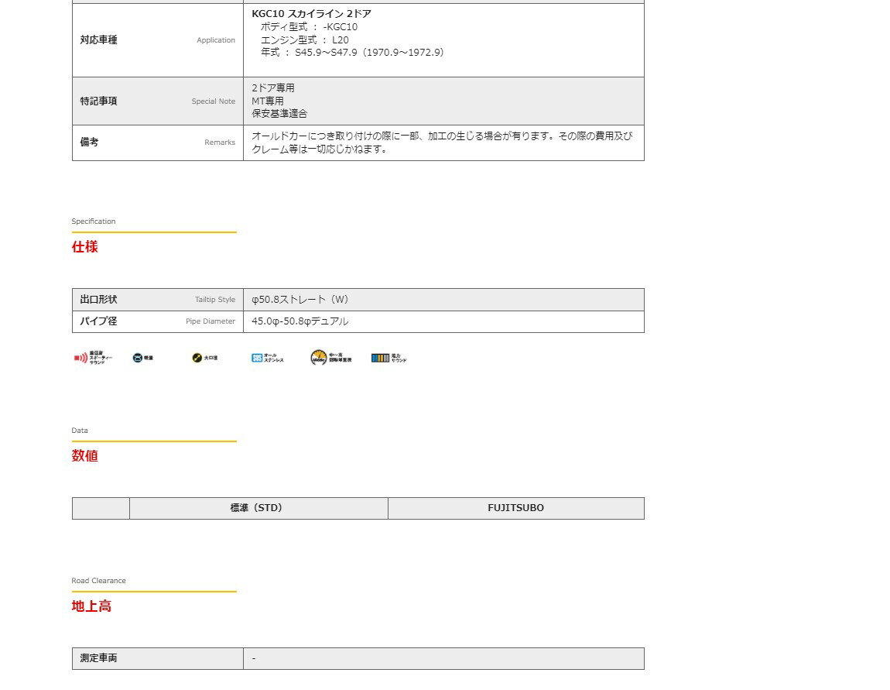The image size is (890, 690).
Task: Click the 測定車両 label cell
Action: [158, 659]
